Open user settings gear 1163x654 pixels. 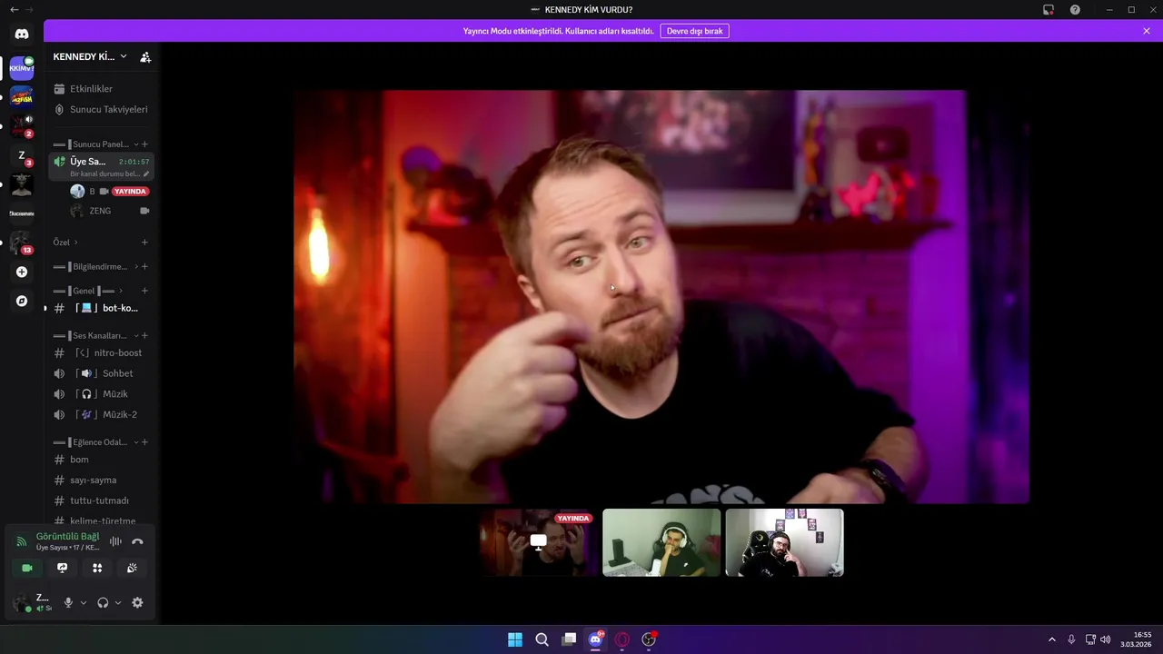(x=137, y=602)
